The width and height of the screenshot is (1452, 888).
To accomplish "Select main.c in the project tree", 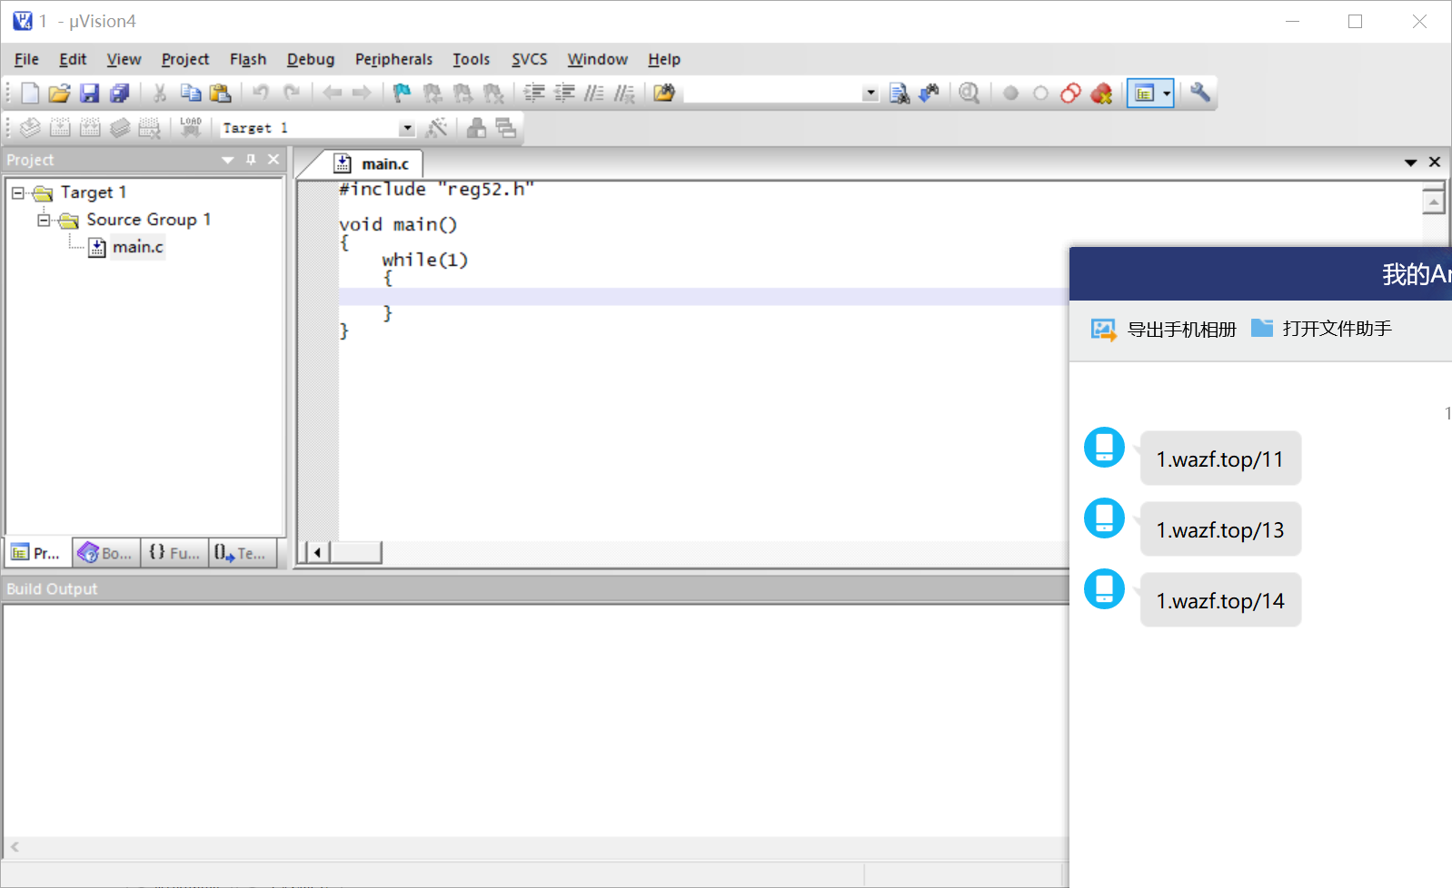I will click(x=137, y=247).
